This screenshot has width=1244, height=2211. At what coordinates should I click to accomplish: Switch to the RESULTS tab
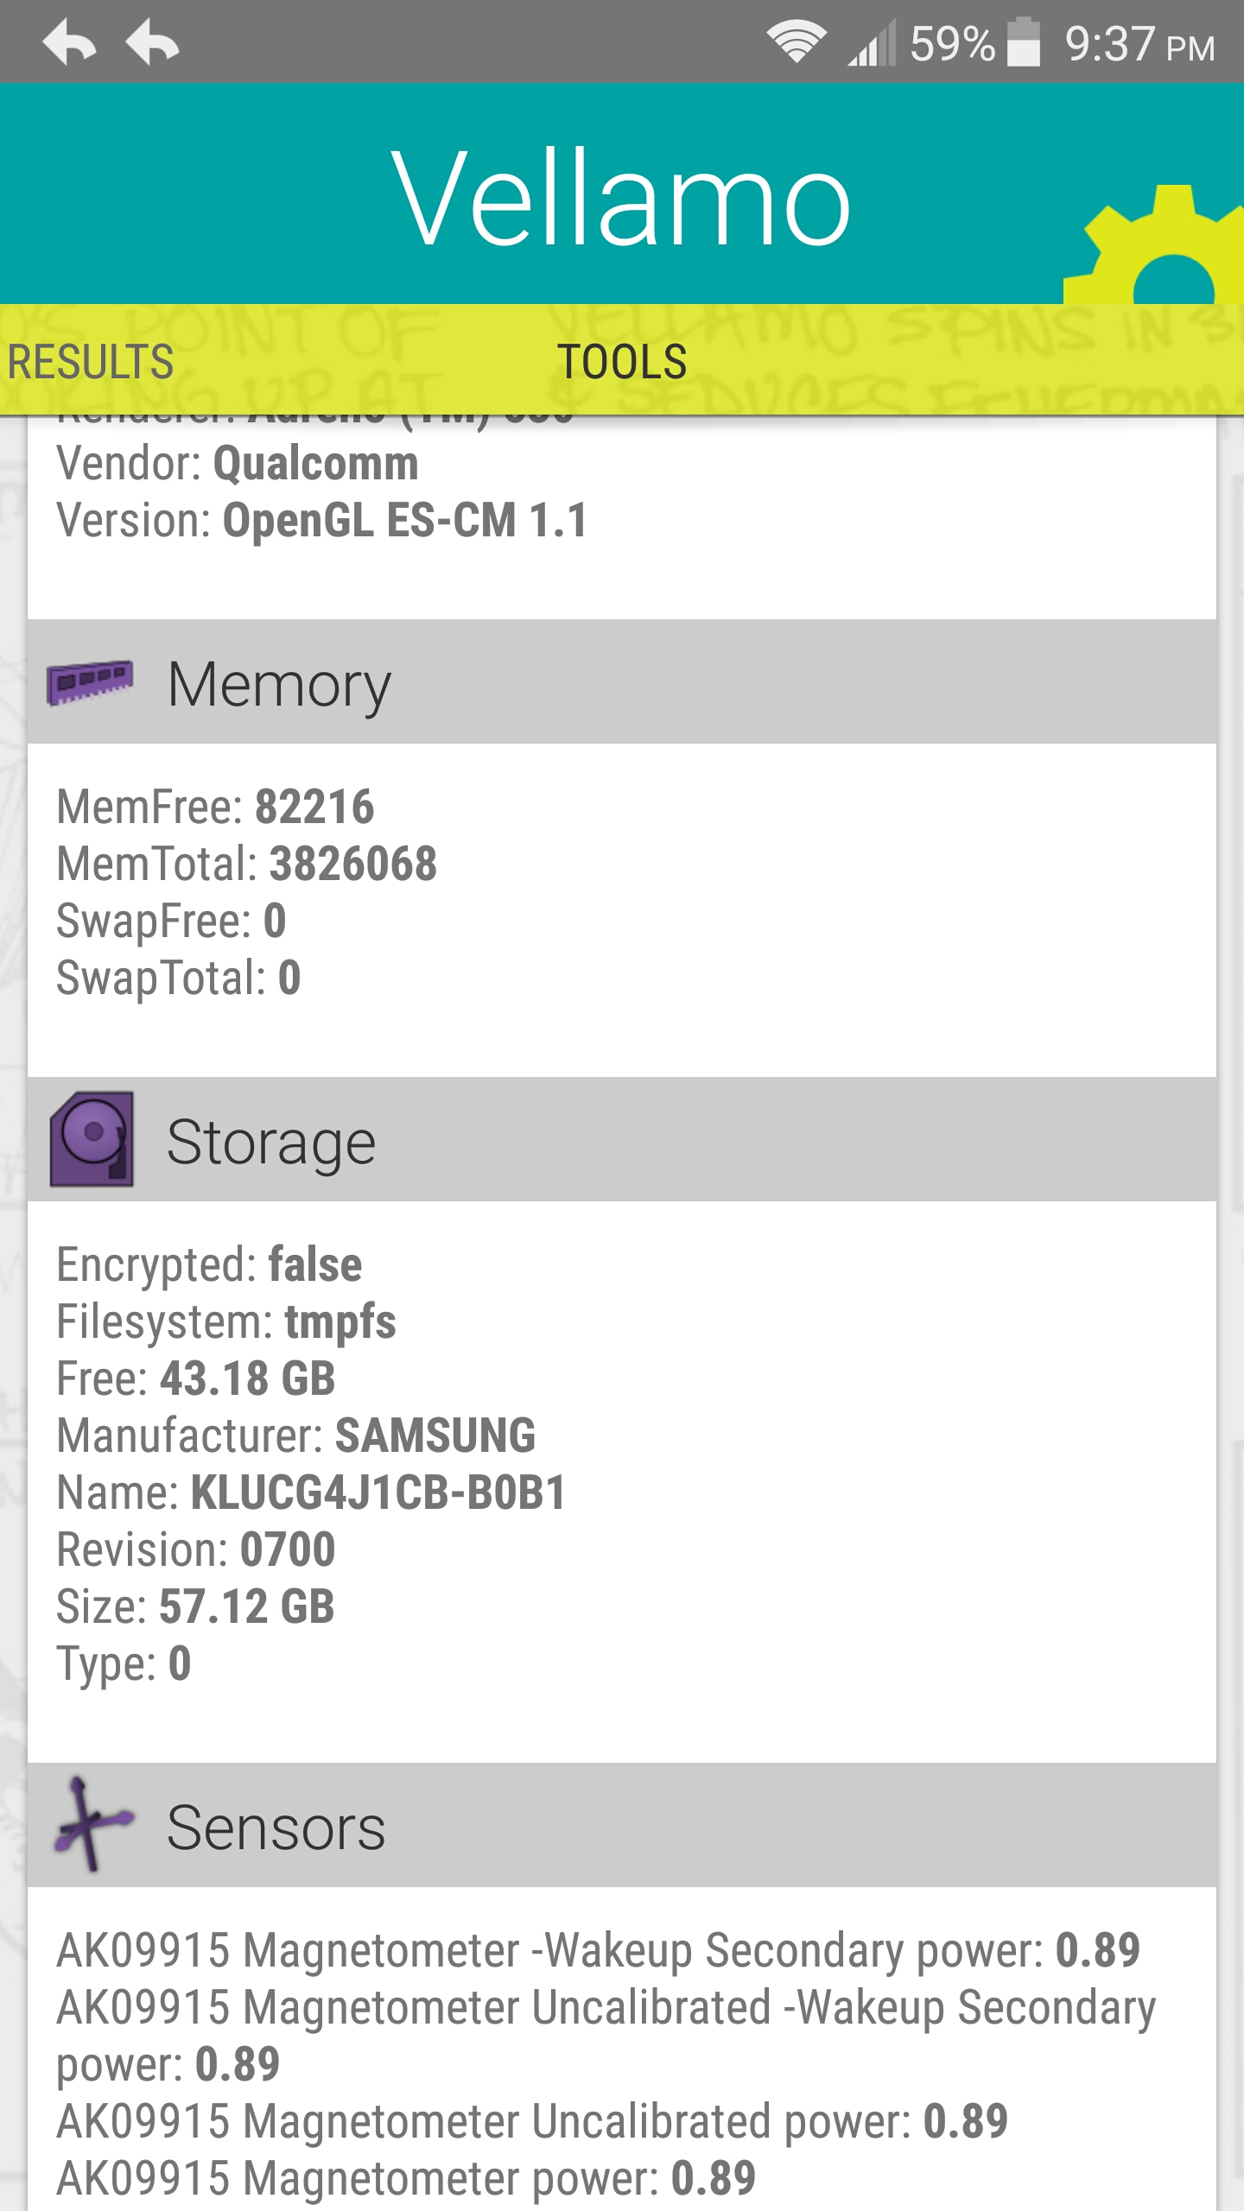[91, 361]
